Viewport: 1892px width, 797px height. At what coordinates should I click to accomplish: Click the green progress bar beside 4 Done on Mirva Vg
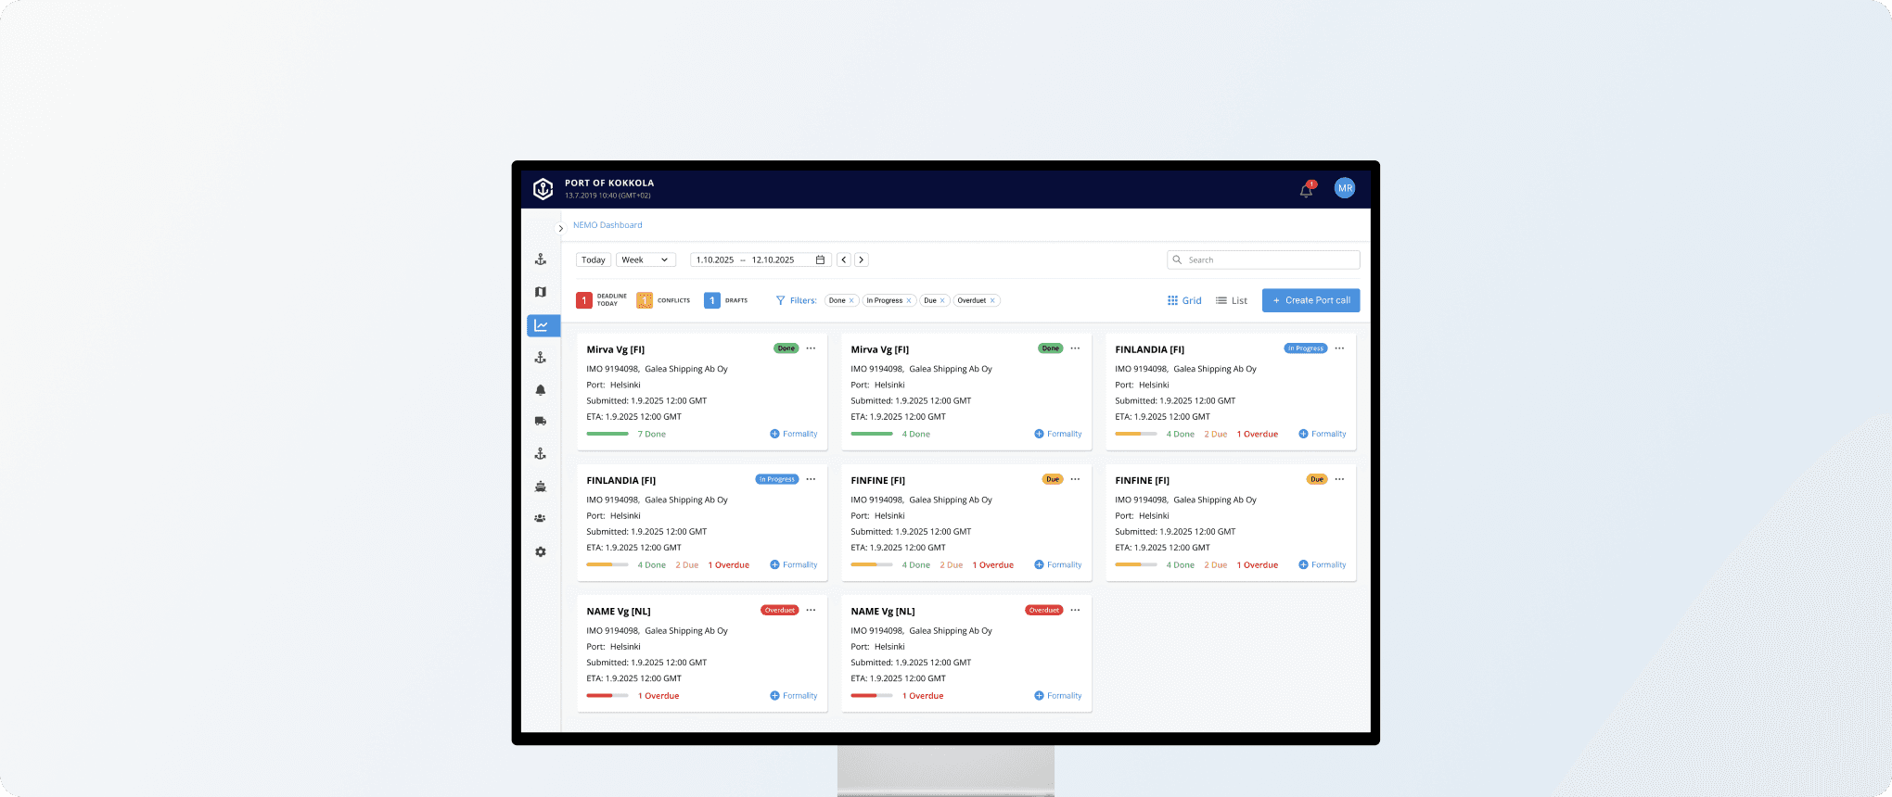click(872, 434)
